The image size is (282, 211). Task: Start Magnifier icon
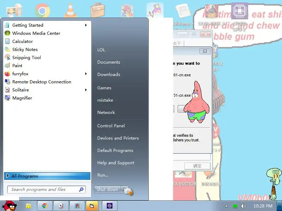pyautogui.click(x=7, y=98)
